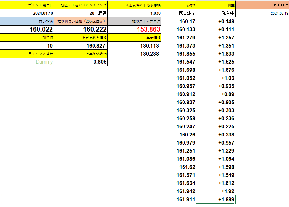
Task: Click the 上昇見込み幅 label cell
Action: pyautogui.click(x=81, y=54)
